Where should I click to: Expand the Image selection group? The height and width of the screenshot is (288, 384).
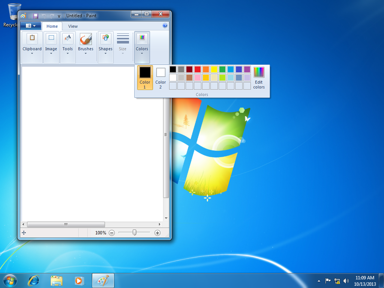click(51, 47)
